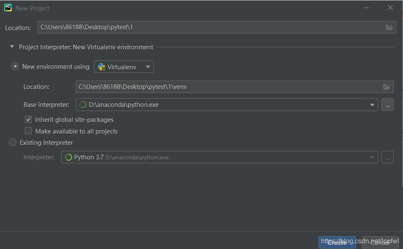This screenshot has height=249, width=403.
Task: Enable Make available to all projects
Action: 28,131
